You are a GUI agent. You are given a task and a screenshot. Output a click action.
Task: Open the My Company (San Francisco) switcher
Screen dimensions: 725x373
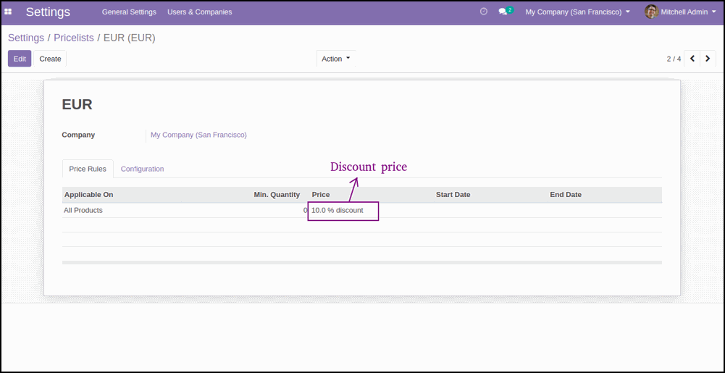coord(577,12)
